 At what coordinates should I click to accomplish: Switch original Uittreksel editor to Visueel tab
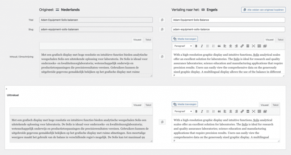[x=137, y=105]
